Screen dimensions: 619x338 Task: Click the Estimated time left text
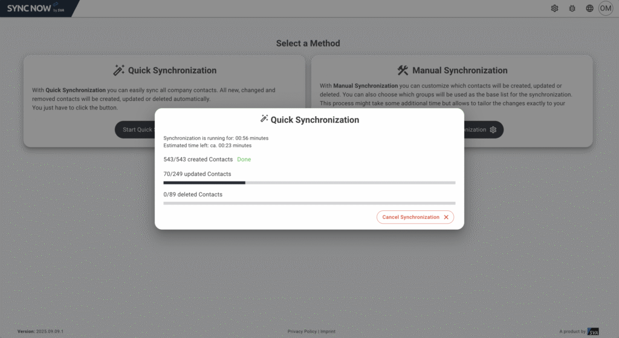point(207,146)
